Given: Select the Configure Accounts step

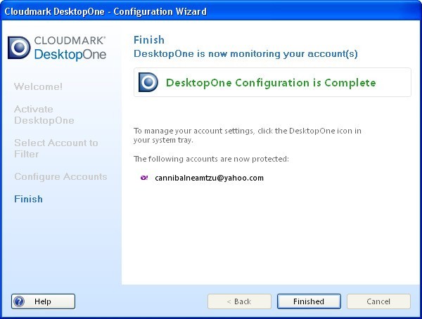Looking at the screenshot, I should [60, 176].
